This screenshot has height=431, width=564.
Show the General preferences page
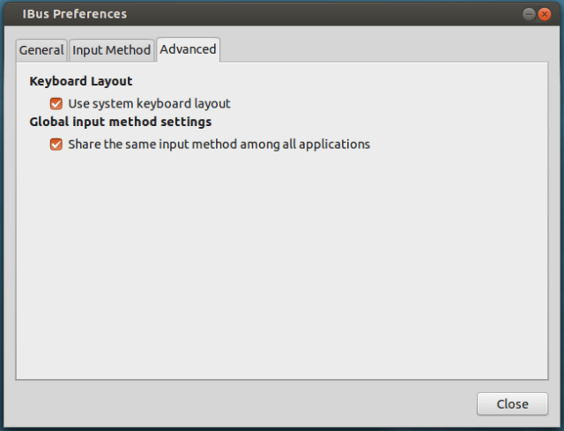click(41, 50)
